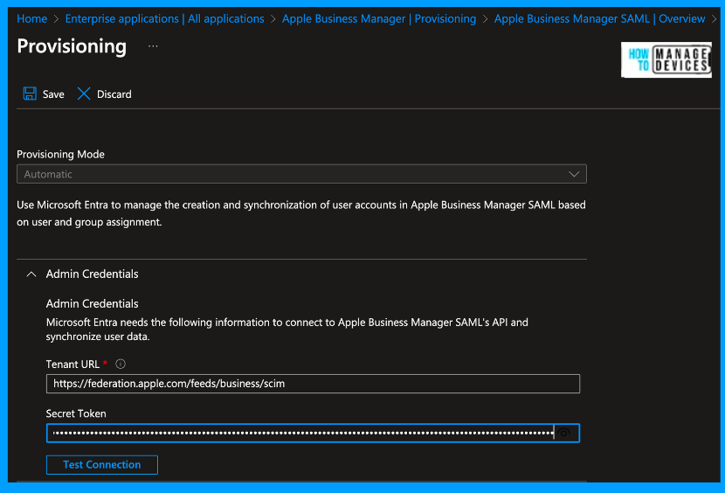Reveal the Secret Token with eye icon
The width and height of the screenshot is (725, 493).
coord(563,433)
